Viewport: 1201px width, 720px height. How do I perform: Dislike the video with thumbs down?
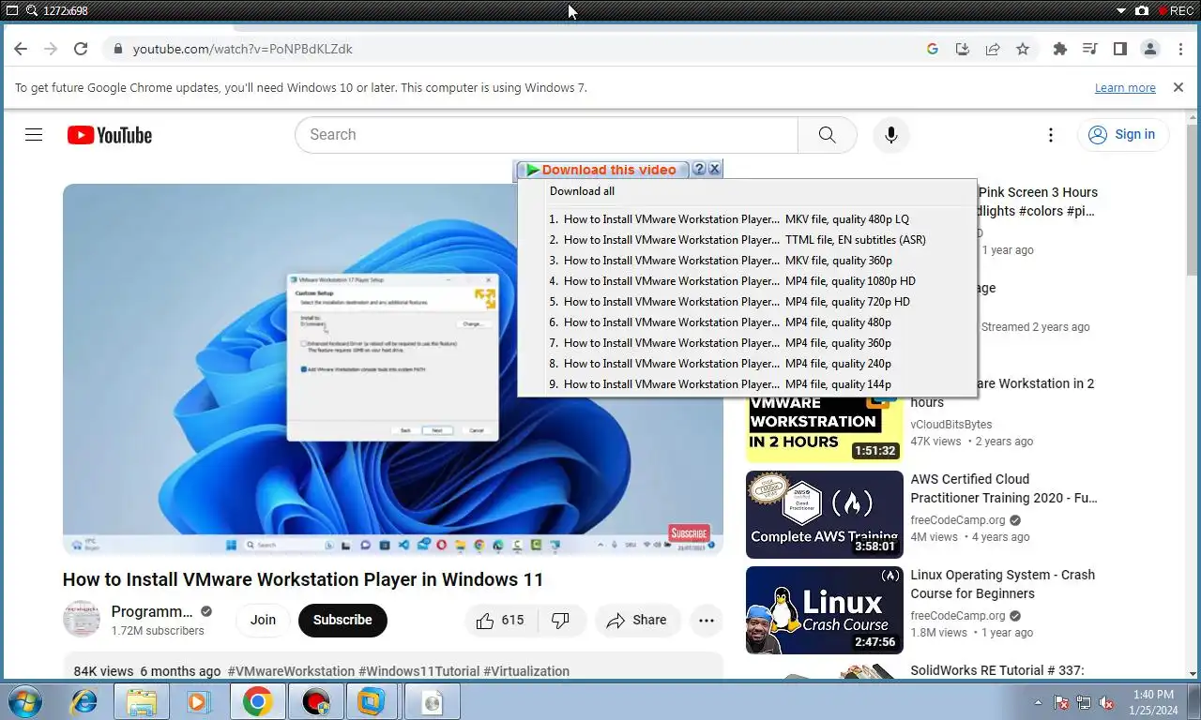click(561, 620)
